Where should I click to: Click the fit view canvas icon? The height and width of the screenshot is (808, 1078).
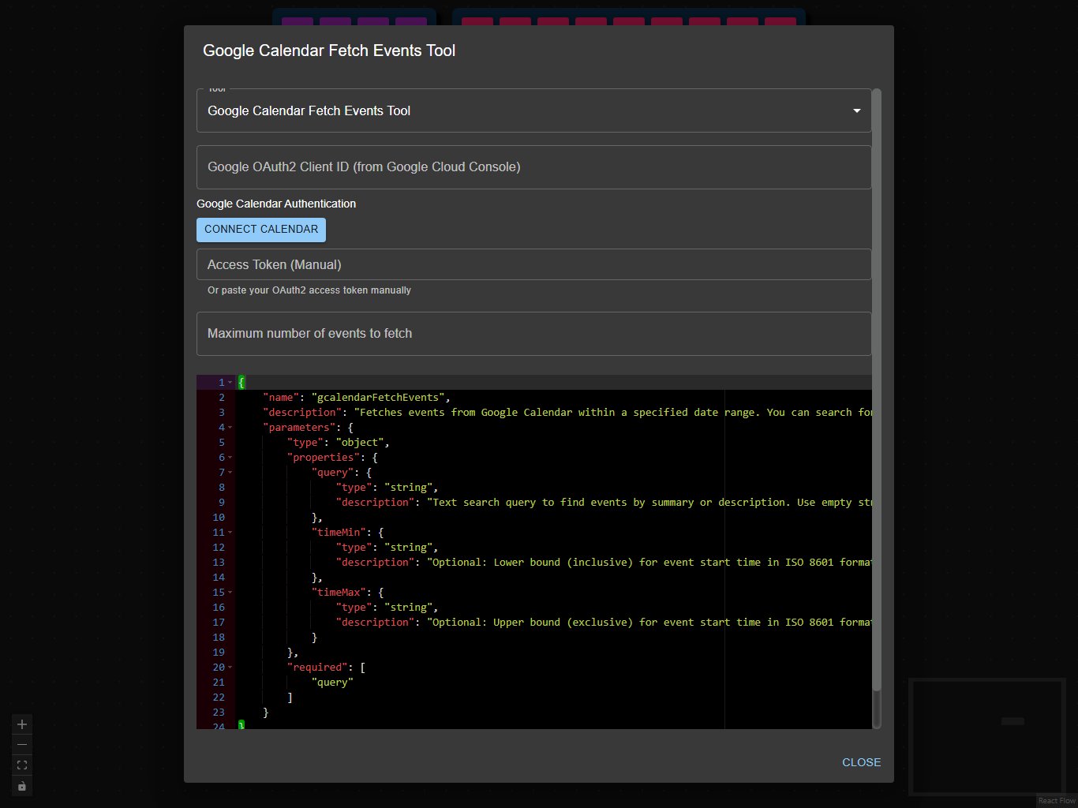click(x=22, y=765)
